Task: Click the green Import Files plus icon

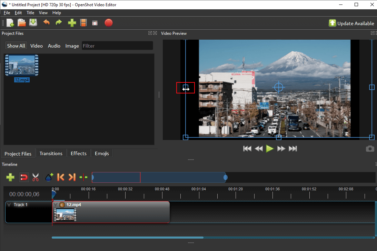Action: (x=72, y=23)
